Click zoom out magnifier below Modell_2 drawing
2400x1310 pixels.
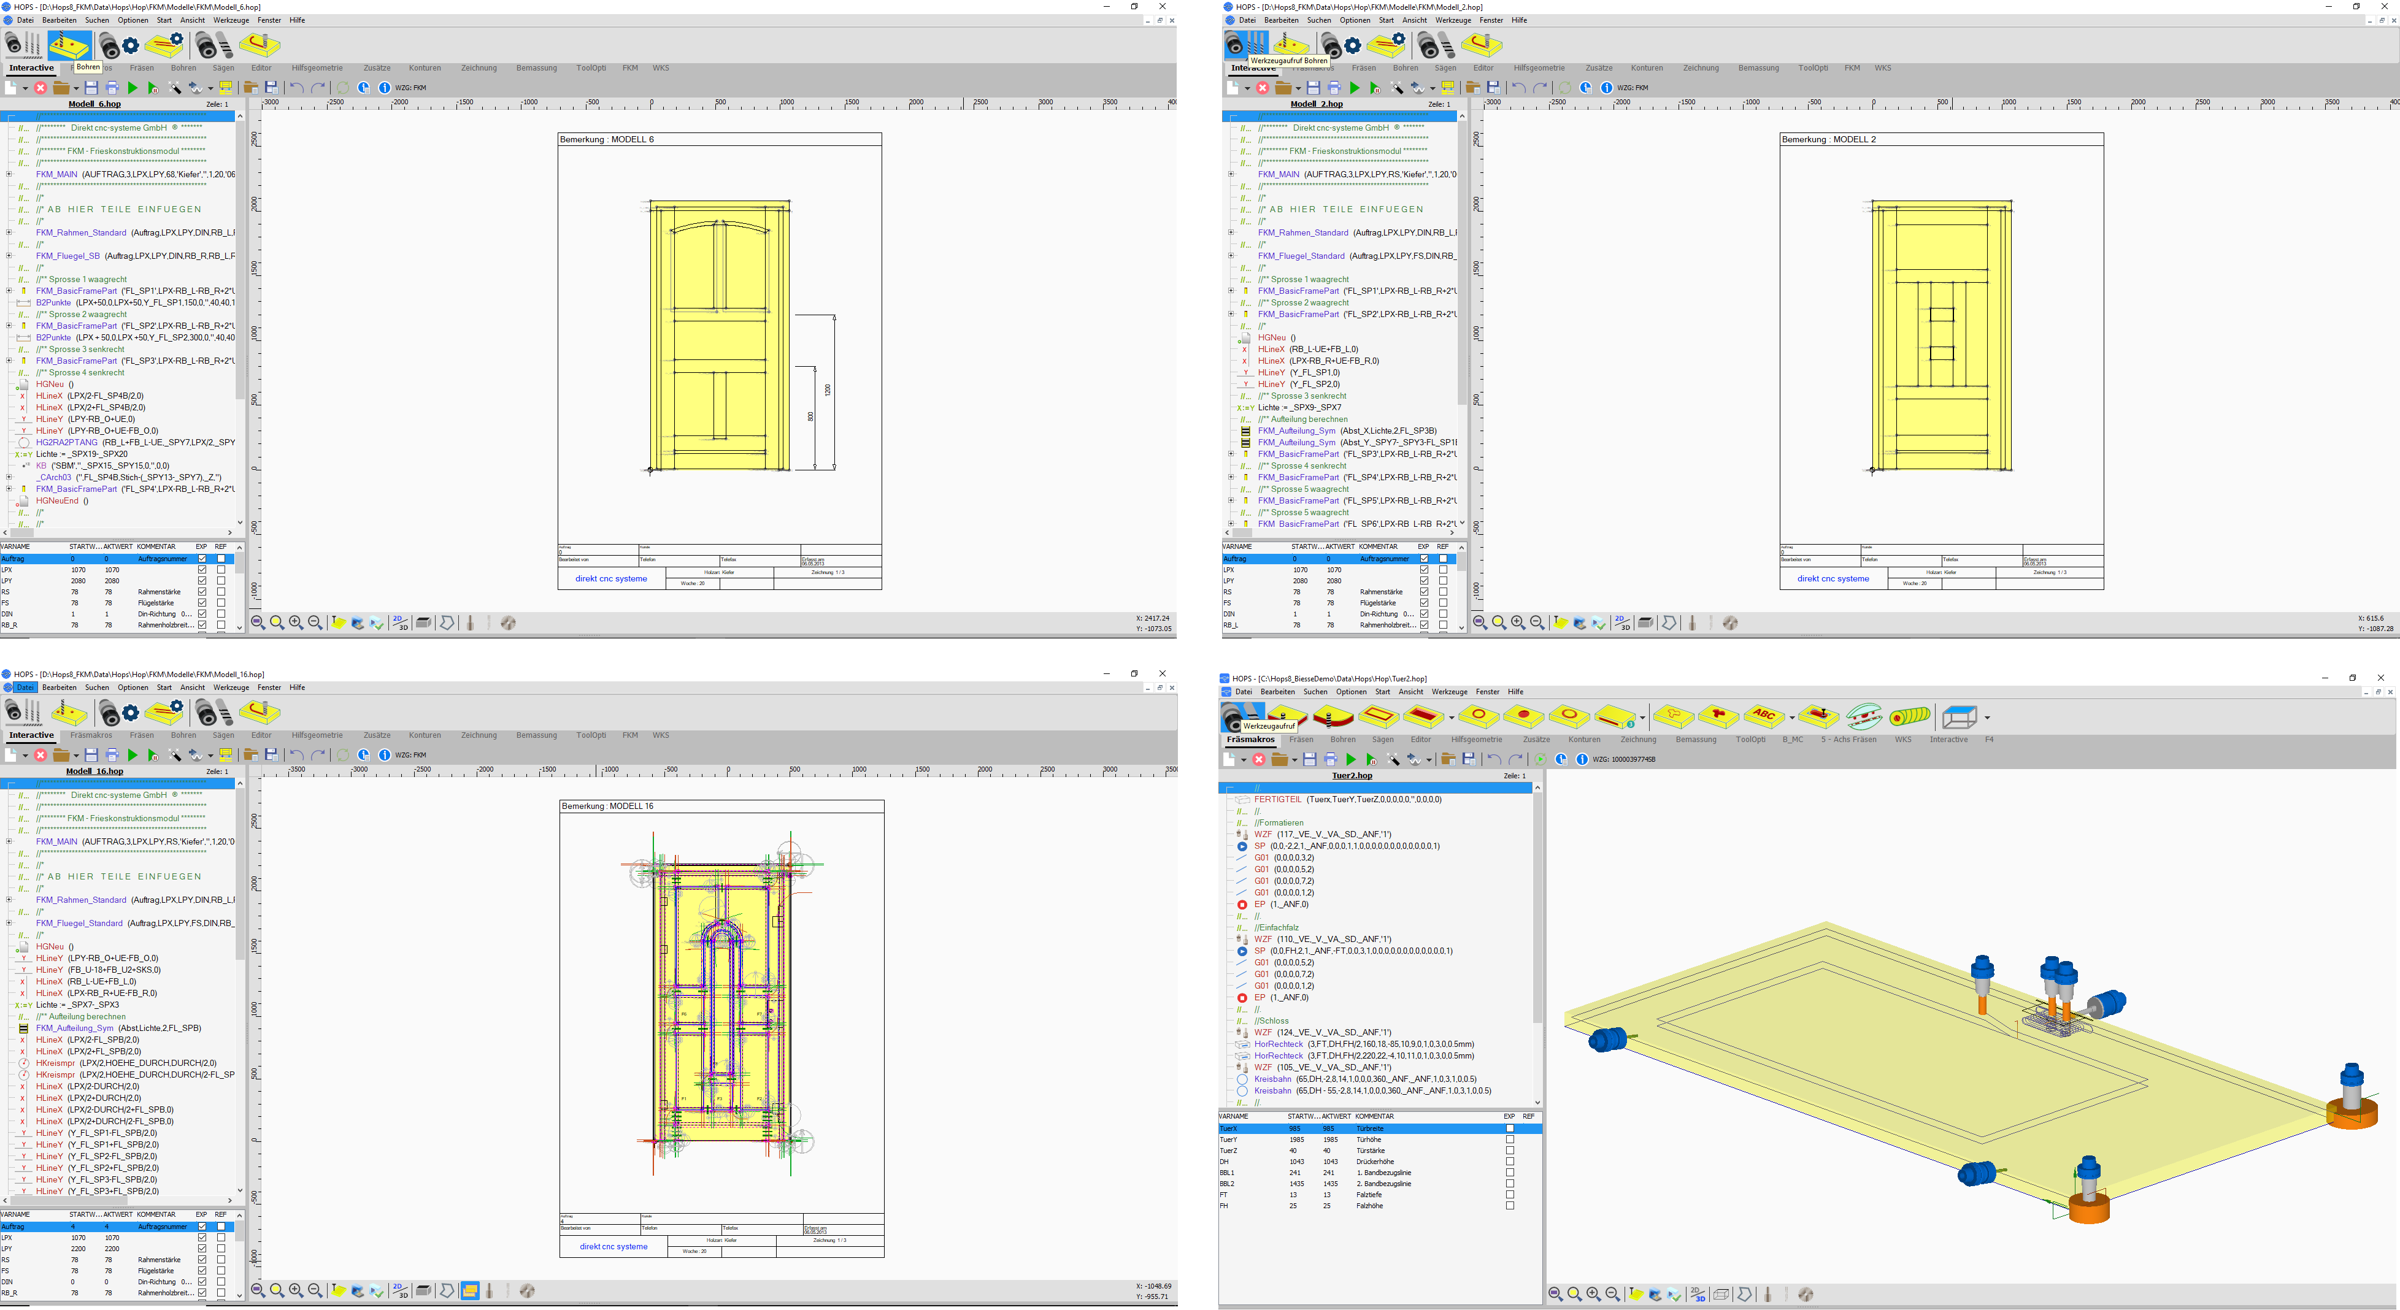point(1537,623)
